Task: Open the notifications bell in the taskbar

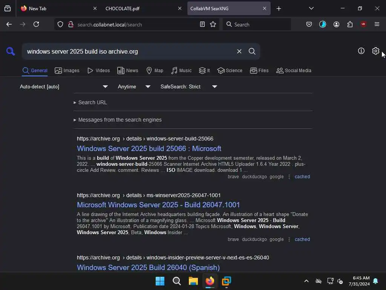Action: (376, 281)
